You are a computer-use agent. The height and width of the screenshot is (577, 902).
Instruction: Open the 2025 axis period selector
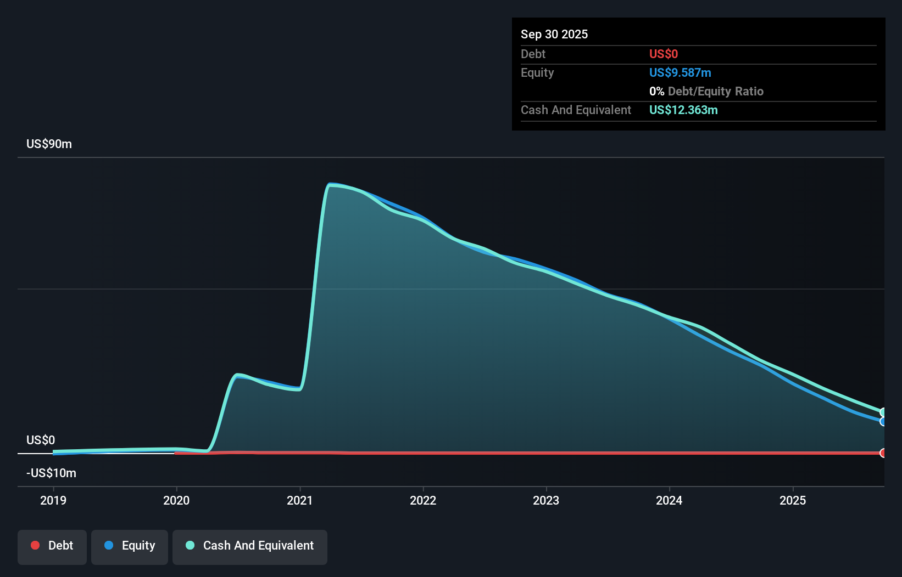[793, 500]
